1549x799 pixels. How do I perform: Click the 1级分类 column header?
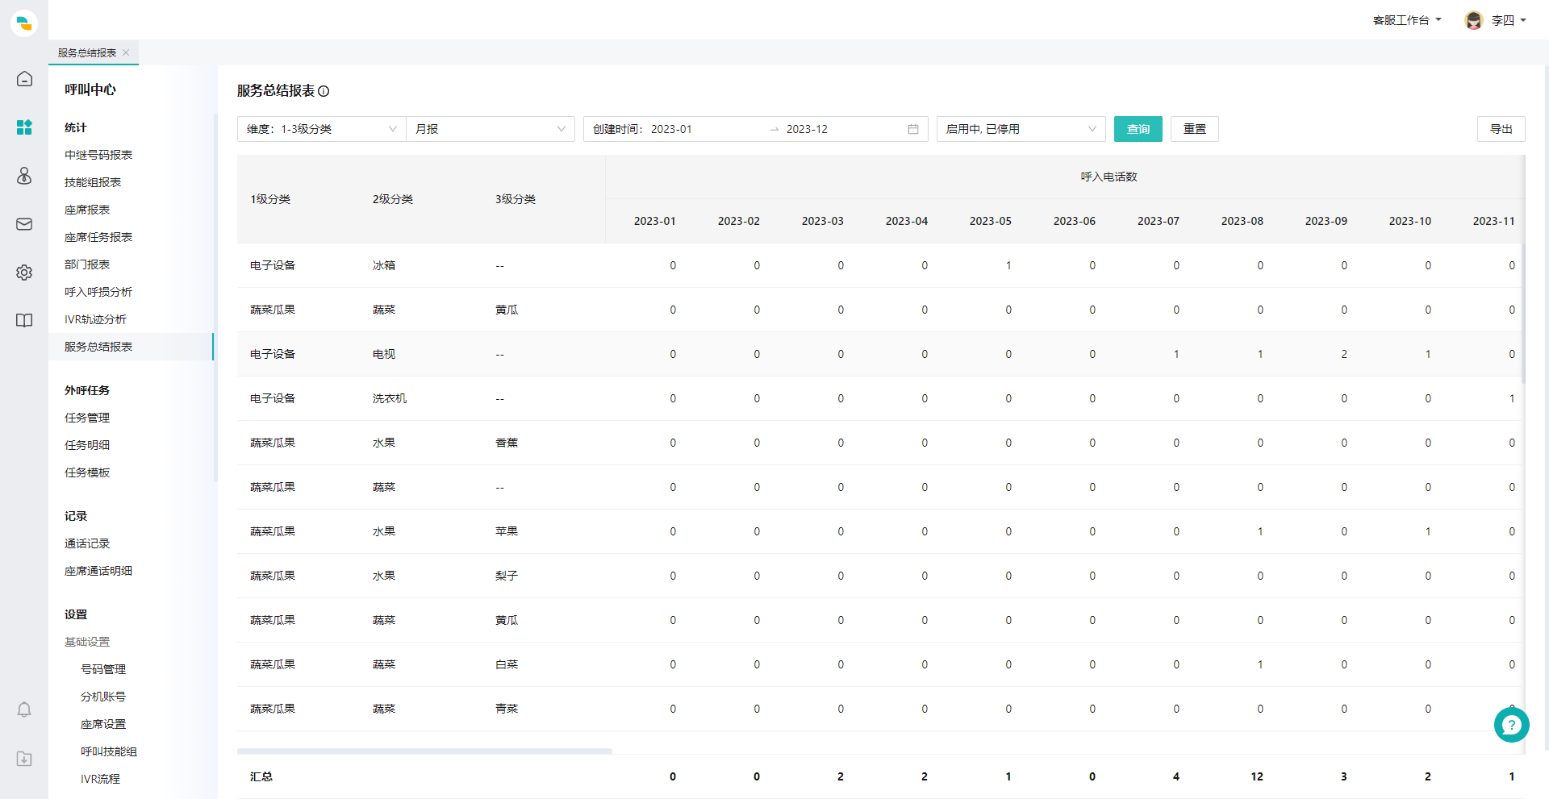[270, 199]
